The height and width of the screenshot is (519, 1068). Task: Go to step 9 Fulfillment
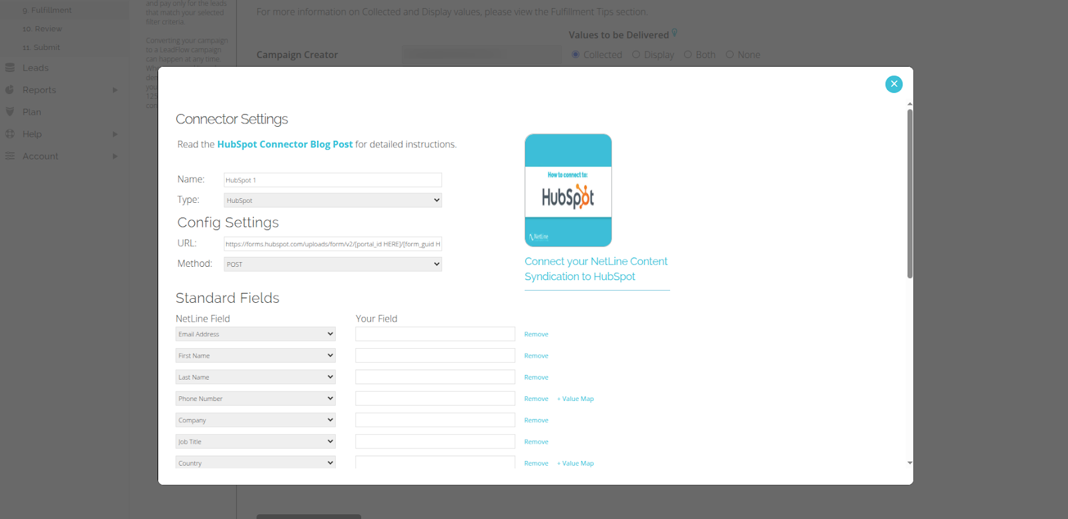(x=47, y=10)
